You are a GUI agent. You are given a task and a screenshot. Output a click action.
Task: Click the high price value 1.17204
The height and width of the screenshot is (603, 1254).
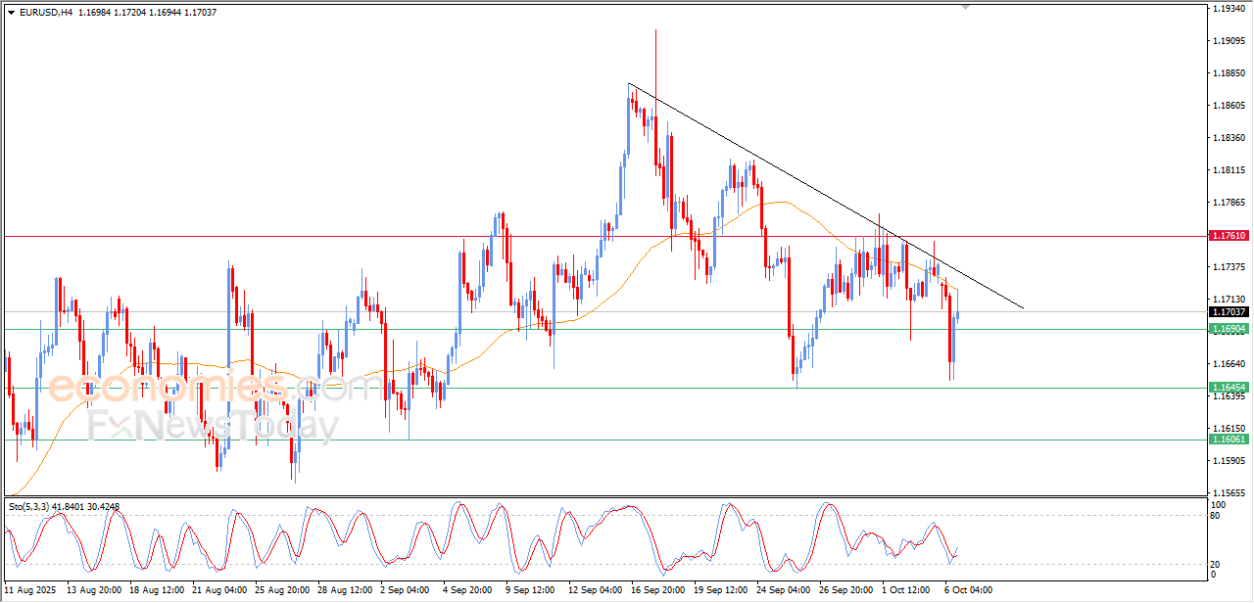[131, 13]
